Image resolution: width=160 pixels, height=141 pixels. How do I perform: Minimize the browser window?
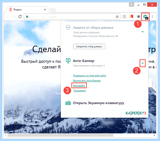click(x=138, y=5)
